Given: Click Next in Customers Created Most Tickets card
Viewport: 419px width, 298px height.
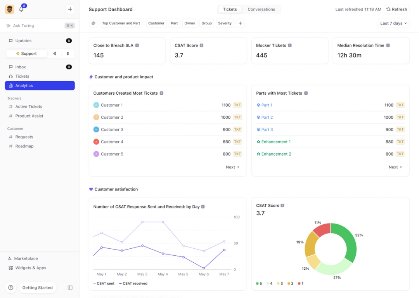Looking at the screenshot, I should click(x=232, y=167).
